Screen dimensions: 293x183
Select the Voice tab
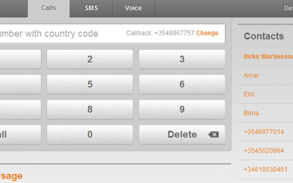pos(133,8)
